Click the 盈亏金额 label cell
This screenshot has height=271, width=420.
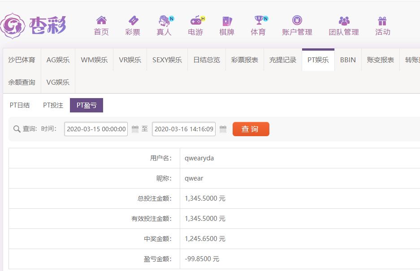pyautogui.click(x=94, y=259)
